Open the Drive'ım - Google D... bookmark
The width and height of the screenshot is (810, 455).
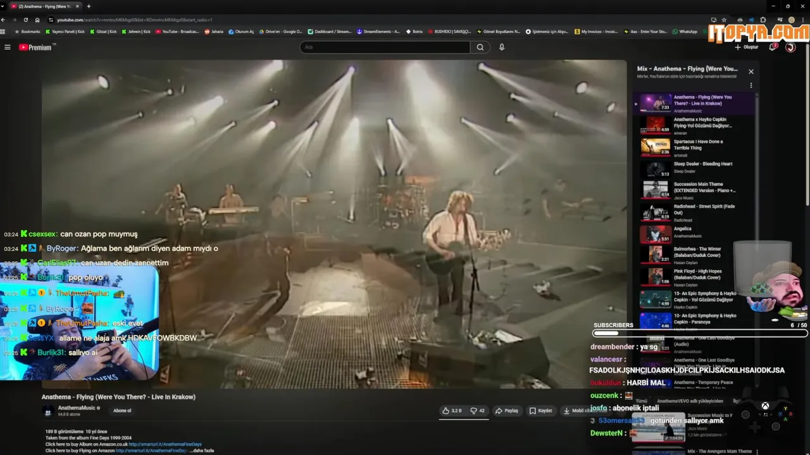281,32
